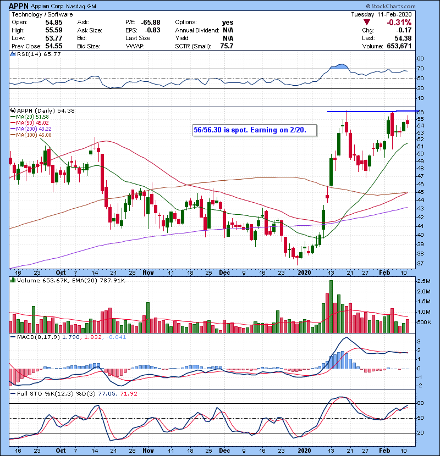Click the 500K label on the volume axis
Image resolution: width=440 pixels, height=456 pixels.
point(424,322)
